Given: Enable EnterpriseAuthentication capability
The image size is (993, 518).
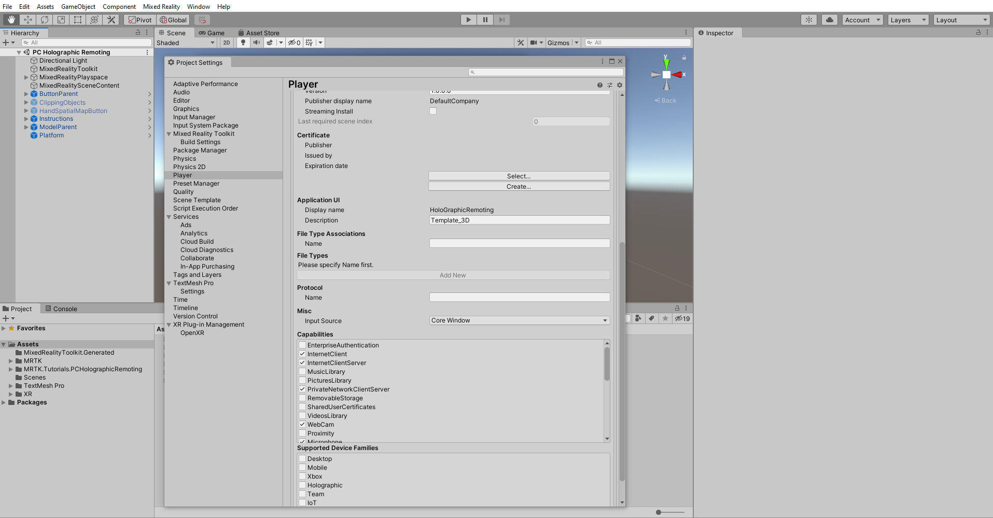Looking at the screenshot, I should pos(302,345).
